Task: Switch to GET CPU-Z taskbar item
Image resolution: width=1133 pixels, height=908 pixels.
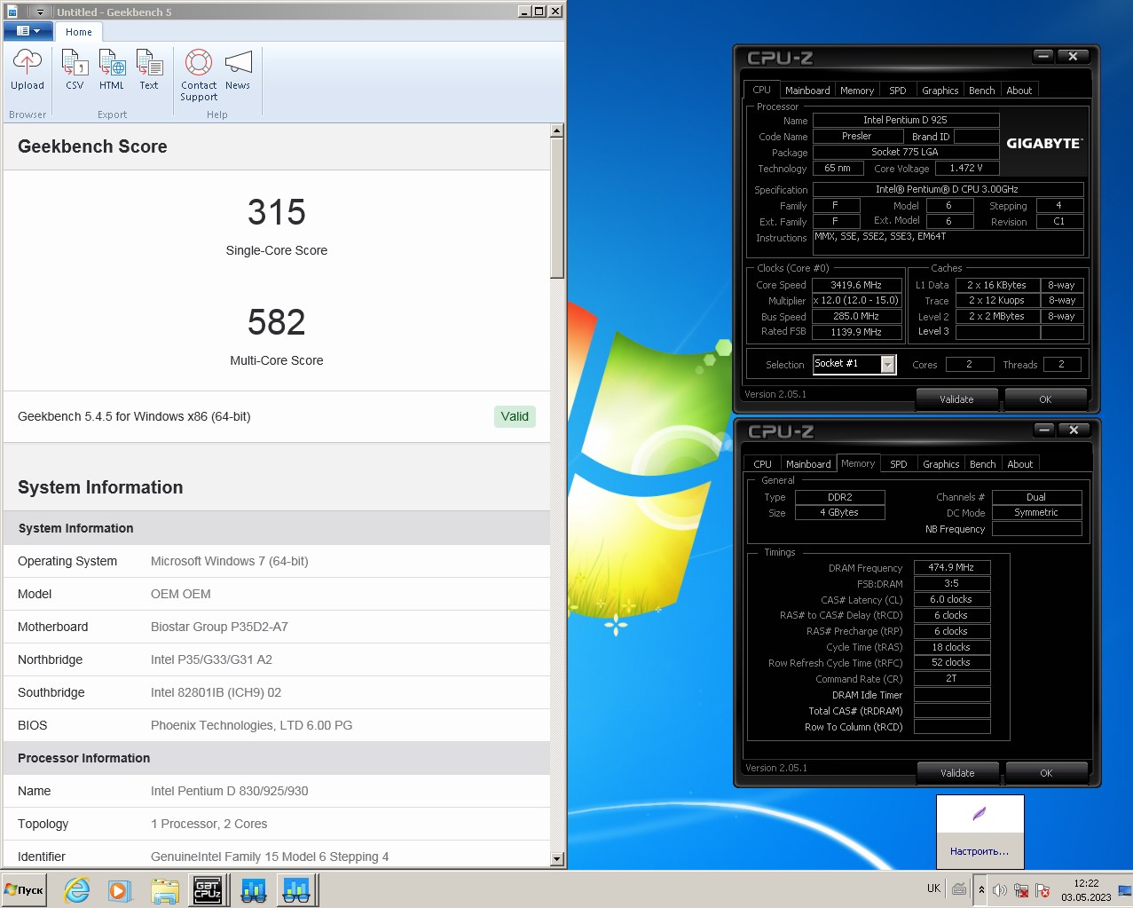Action: 208,889
